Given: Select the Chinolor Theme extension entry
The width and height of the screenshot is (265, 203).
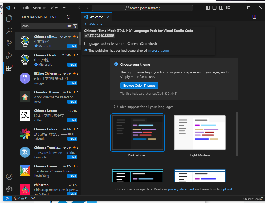Looking at the screenshot, I should pos(48,97).
